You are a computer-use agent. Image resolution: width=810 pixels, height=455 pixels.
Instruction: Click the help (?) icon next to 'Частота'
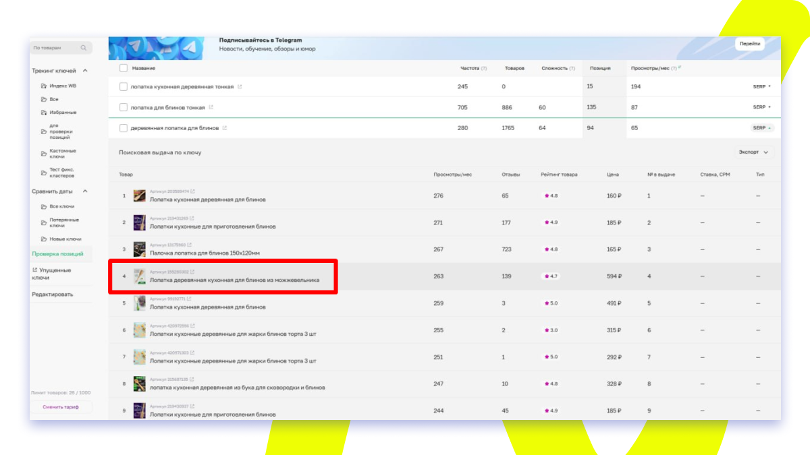484,68
